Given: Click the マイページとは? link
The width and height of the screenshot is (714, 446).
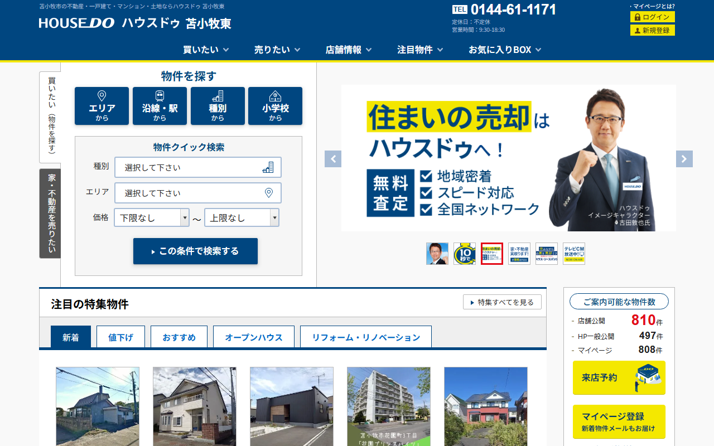Looking at the screenshot, I should pos(653,6).
